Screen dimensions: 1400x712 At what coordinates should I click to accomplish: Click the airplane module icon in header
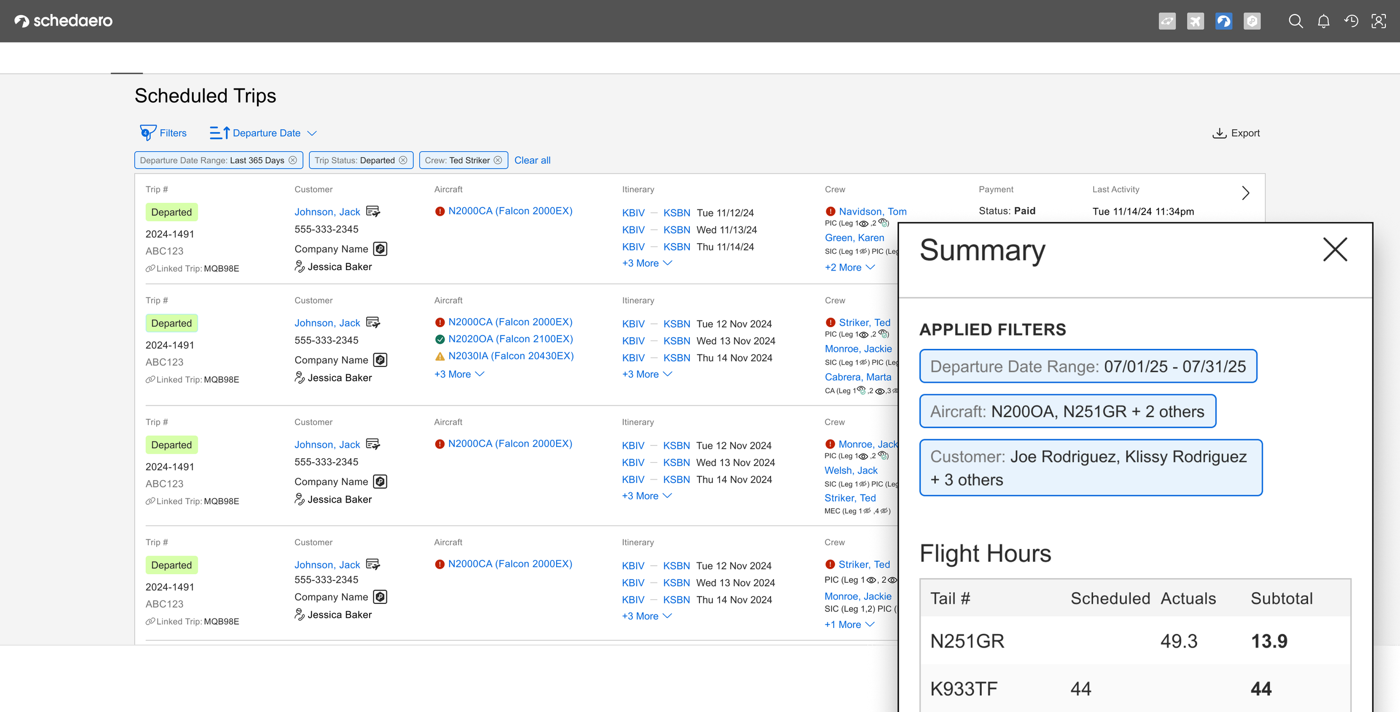pos(1195,21)
